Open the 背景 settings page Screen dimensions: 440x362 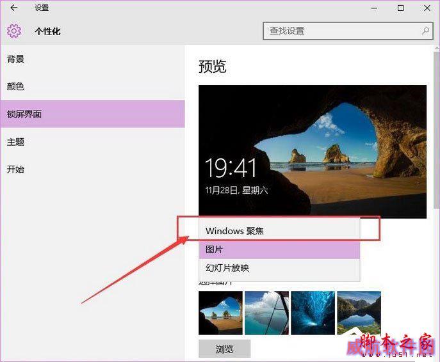coord(93,59)
